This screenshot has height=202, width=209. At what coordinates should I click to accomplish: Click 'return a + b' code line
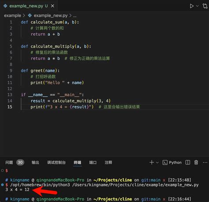click(x=45, y=34)
